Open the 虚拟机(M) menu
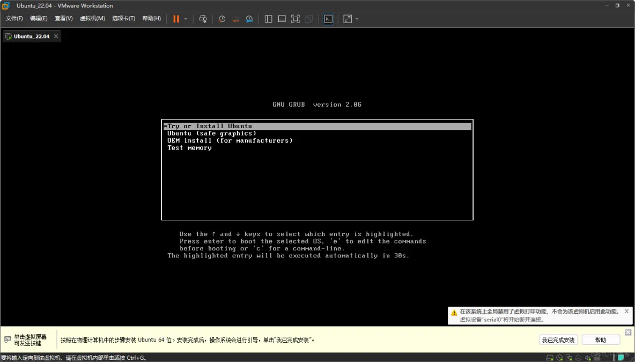The width and height of the screenshot is (635, 362). click(x=92, y=18)
